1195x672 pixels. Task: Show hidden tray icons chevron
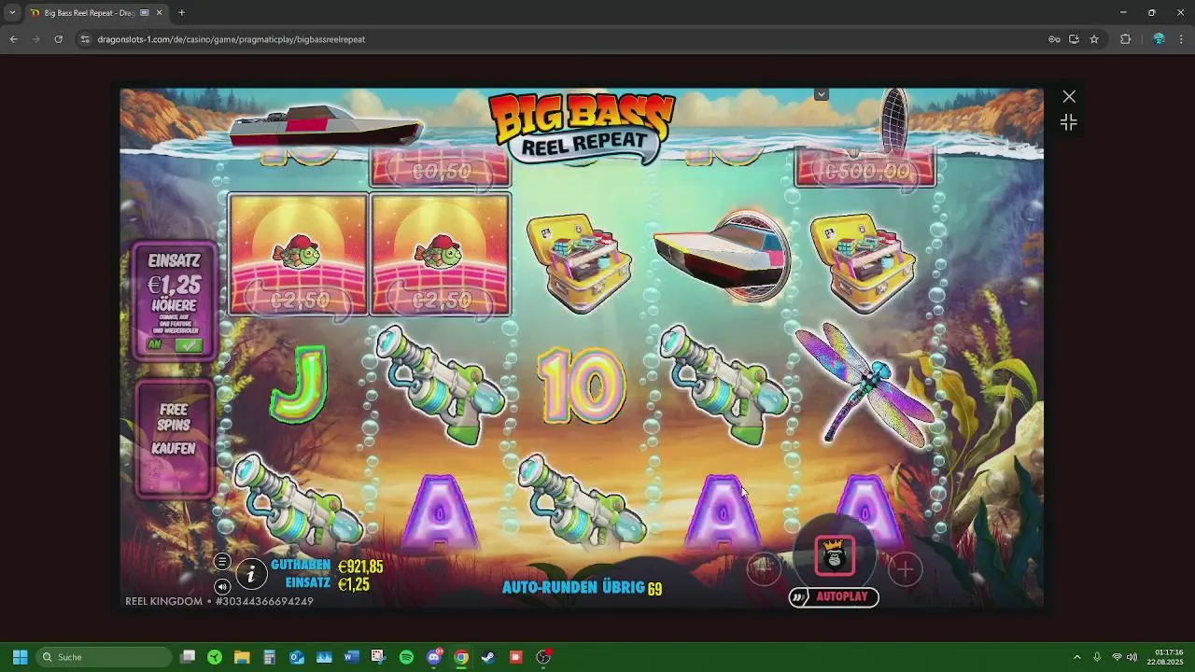pos(1076,657)
